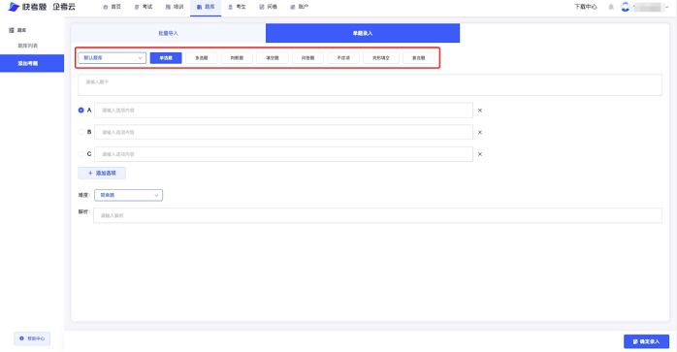
Task: Select 单选题 question type
Action: tap(166, 58)
